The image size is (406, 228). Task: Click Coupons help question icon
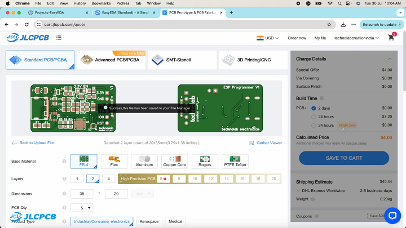[316, 216]
